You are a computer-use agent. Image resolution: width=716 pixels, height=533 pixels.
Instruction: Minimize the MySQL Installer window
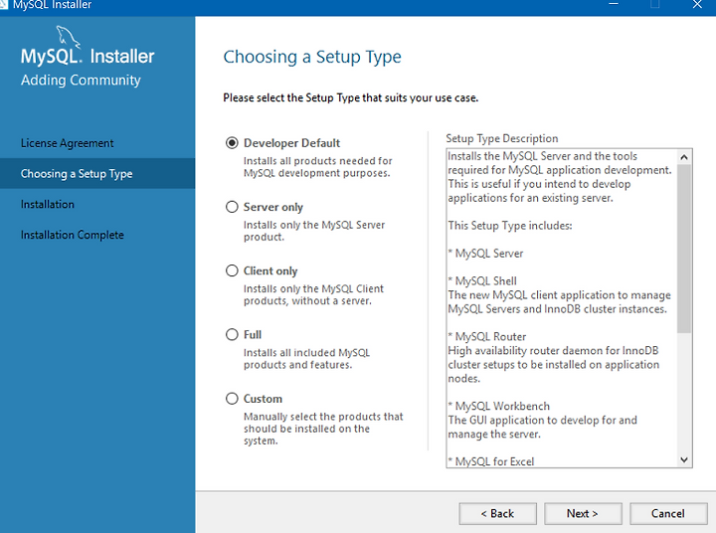click(614, 5)
